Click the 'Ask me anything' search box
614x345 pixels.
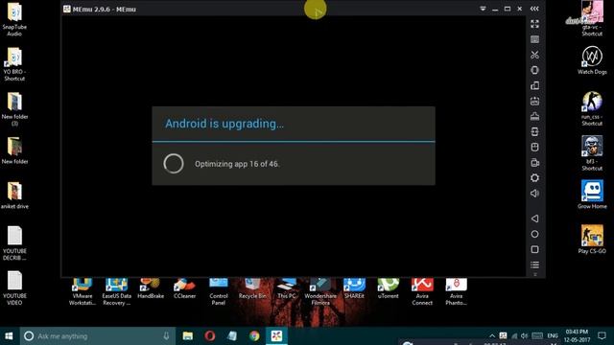tap(98, 336)
